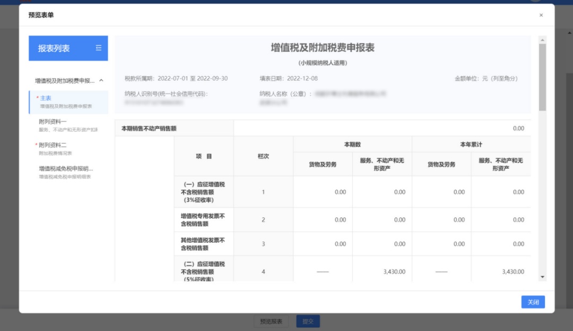Click the 本期销售不动产销售额 label

click(x=149, y=129)
